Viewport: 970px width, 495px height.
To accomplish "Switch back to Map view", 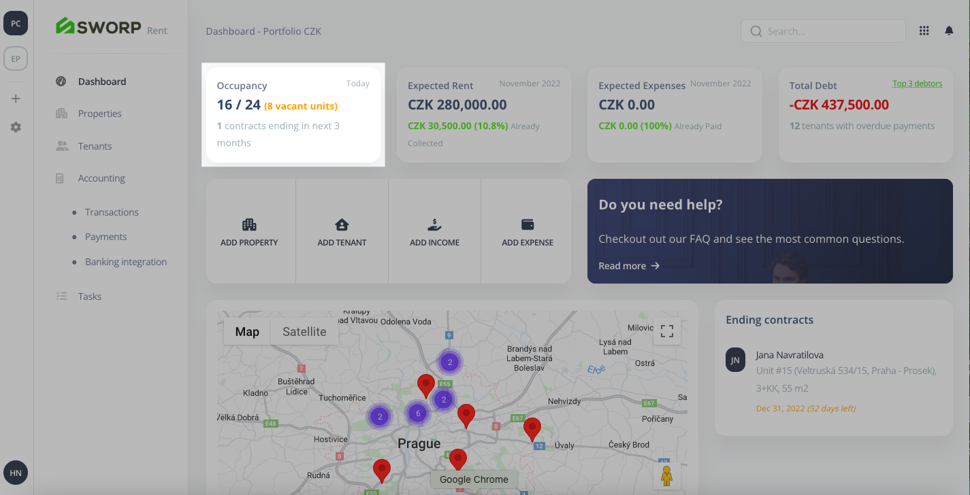I will tap(246, 331).
